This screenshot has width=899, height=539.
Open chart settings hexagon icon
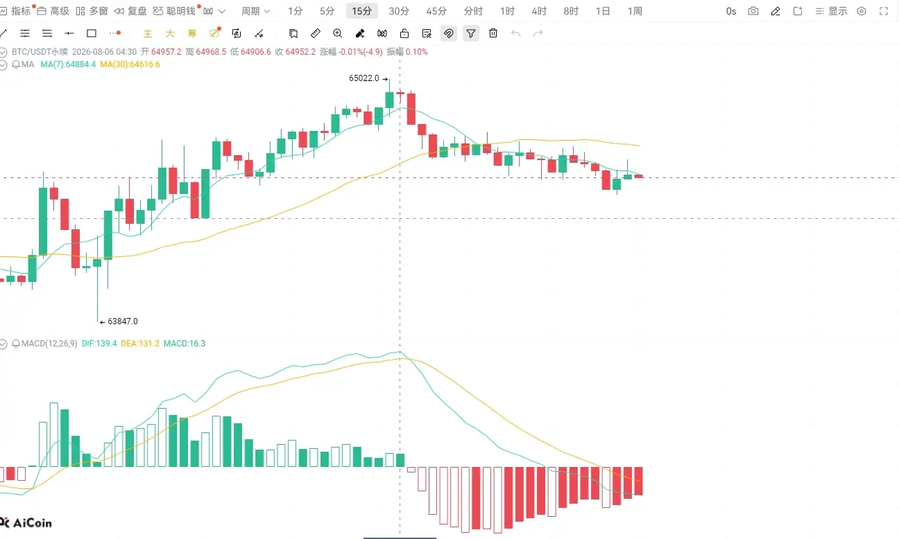(862, 11)
